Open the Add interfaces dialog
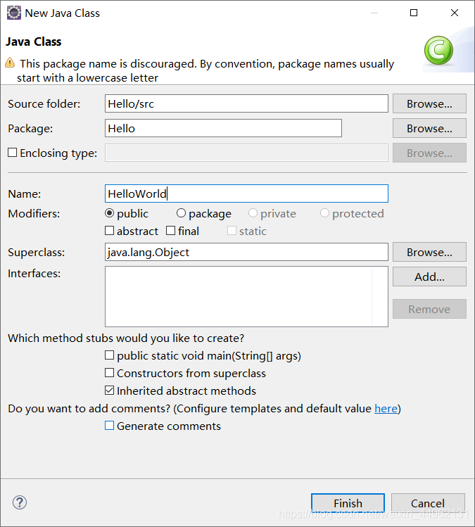 pos(429,277)
